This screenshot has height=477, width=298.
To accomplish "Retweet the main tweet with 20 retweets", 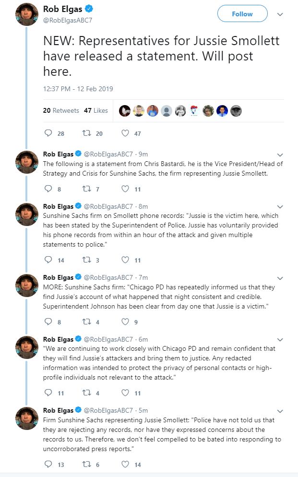I will tap(87, 133).
